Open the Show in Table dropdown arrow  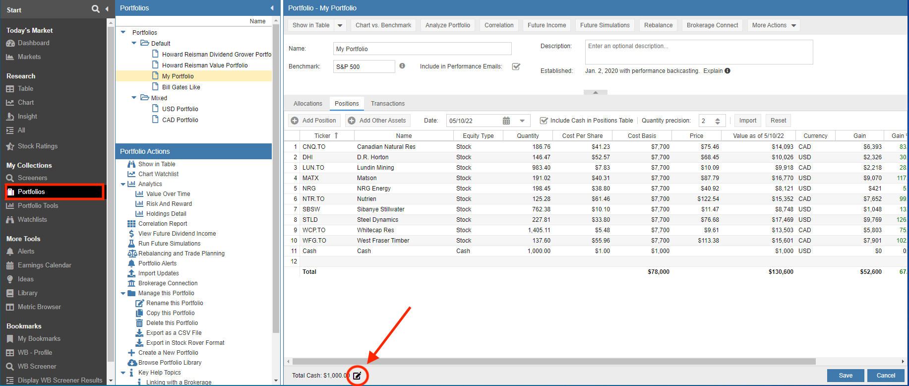[x=340, y=25]
